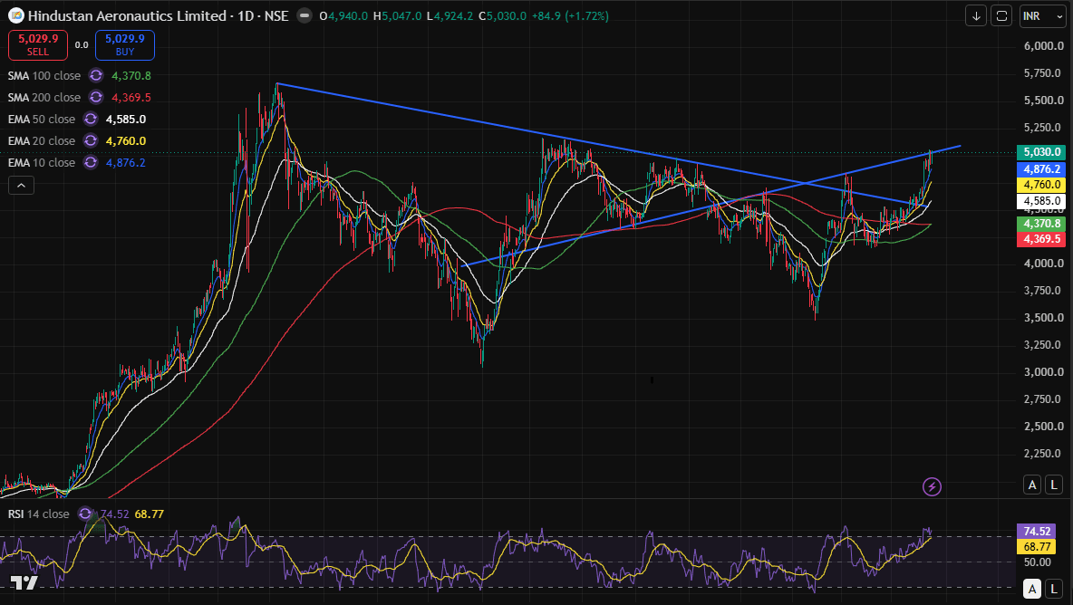Toggle auto scale A on RSI pane
This screenshot has width=1073, height=605.
[x=1032, y=588]
